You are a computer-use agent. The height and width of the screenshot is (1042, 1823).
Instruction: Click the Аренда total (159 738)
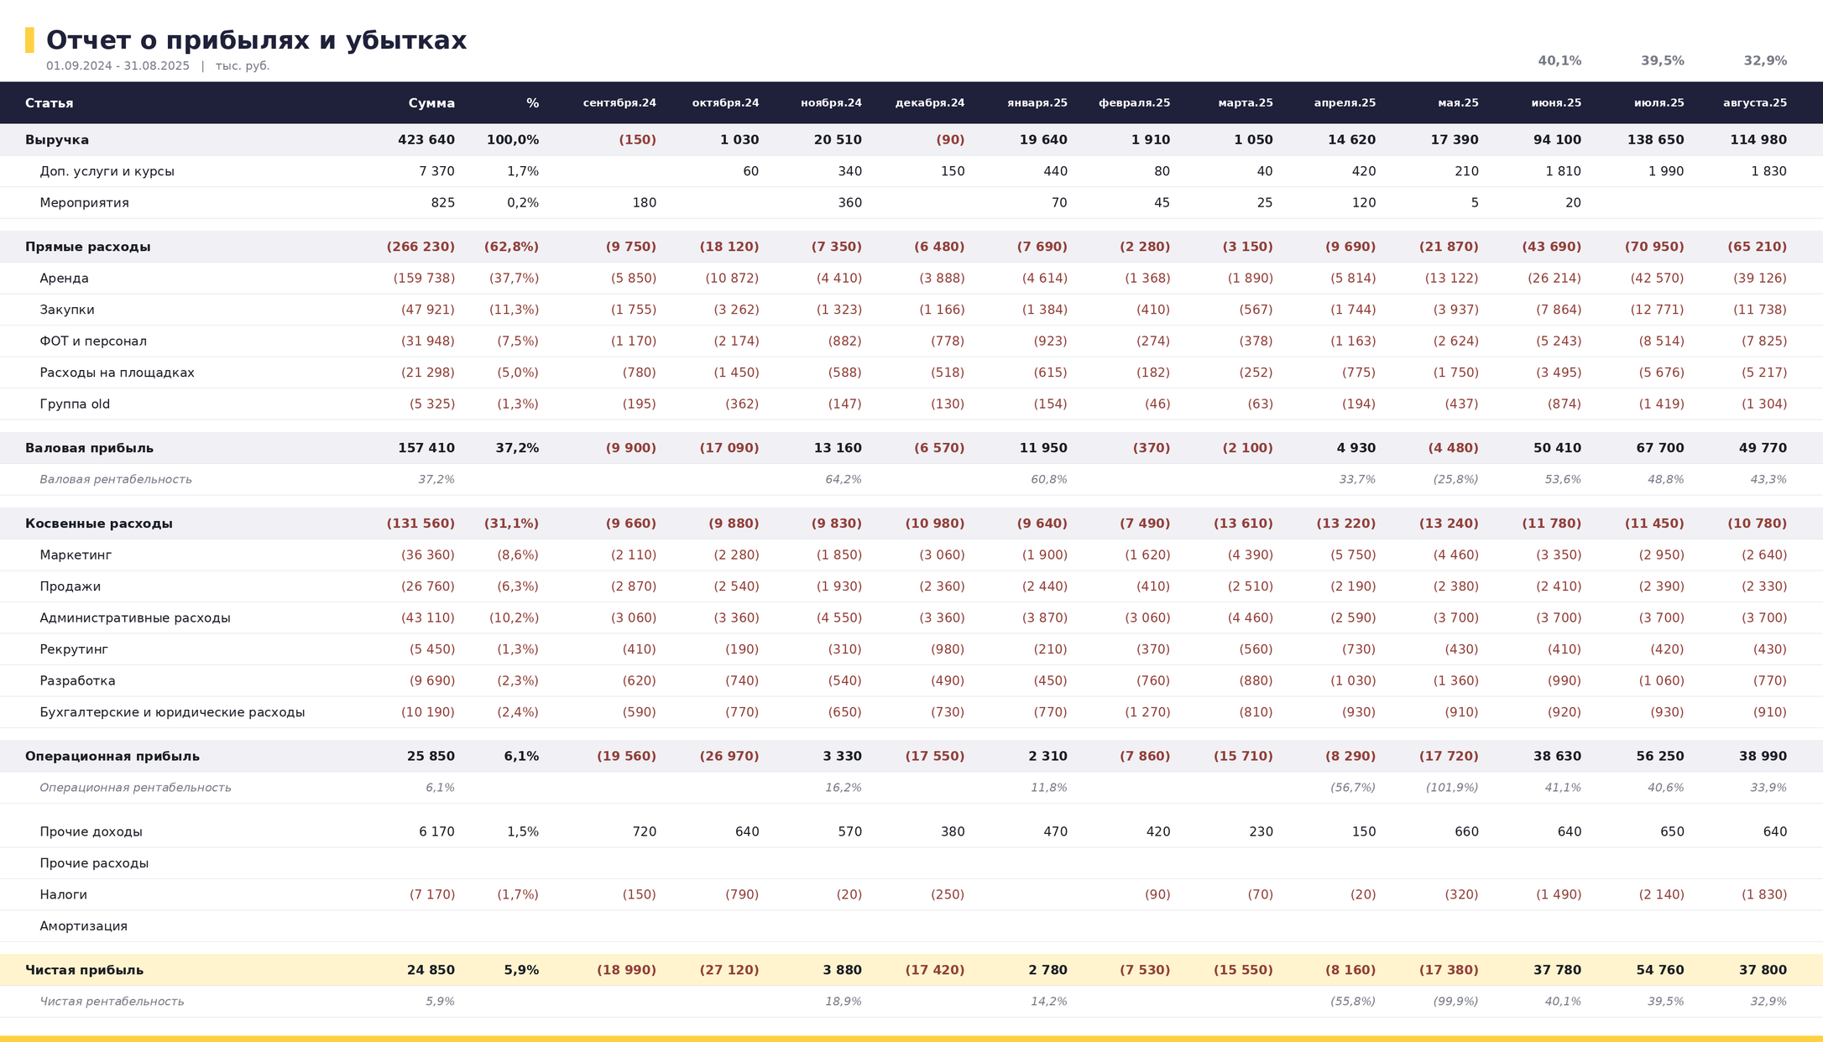click(424, 279)
